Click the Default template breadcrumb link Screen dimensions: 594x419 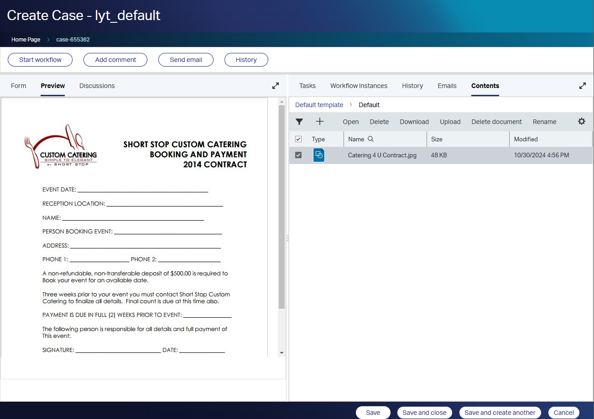click(x=319, y=105)
